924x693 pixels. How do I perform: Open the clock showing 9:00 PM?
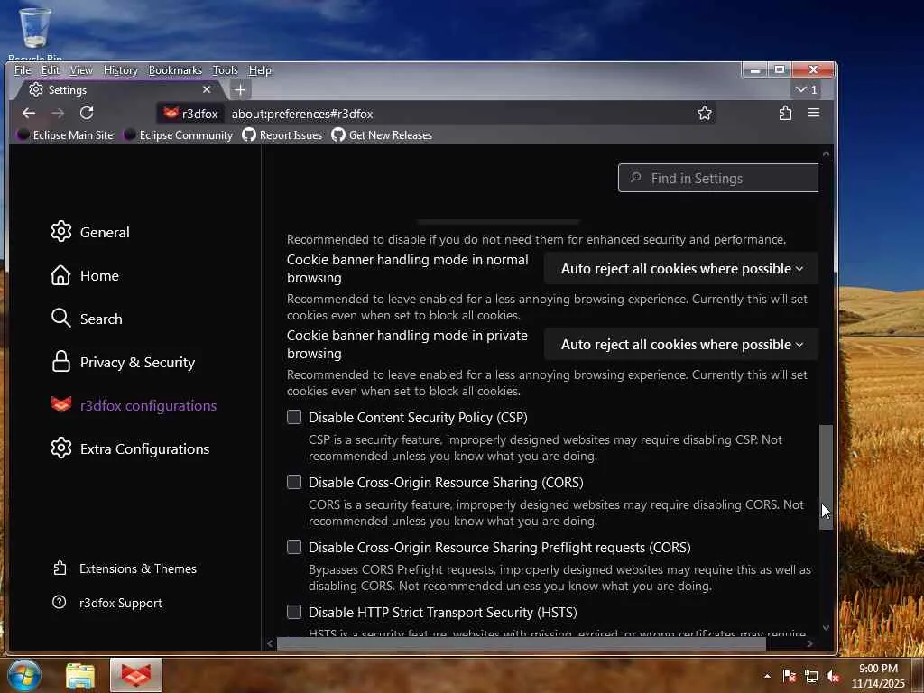(x=877, y=676)
